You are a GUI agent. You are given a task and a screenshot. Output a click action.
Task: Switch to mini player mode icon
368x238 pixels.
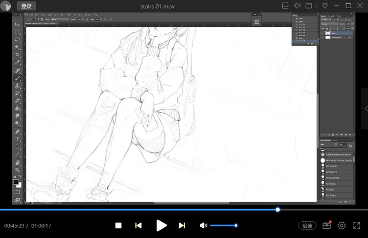coord(285,6)
